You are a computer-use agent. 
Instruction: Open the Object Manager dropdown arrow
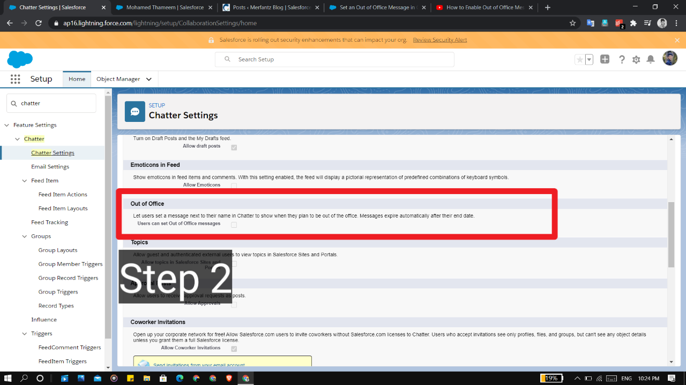(148, 79)
